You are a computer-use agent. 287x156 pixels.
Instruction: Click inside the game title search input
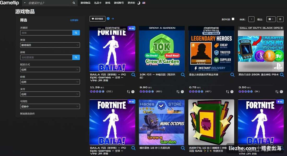click(x=46, y=57)
